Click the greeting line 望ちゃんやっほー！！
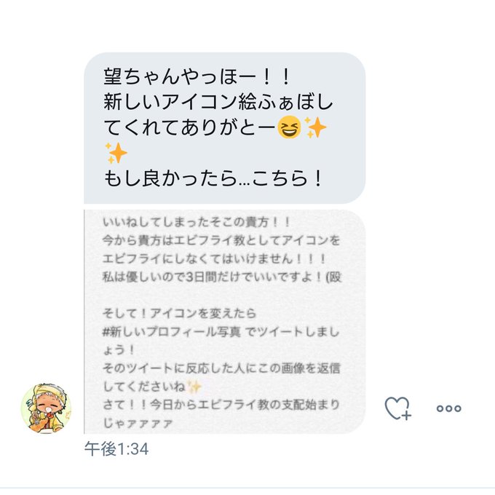The height and width of the screenshot is (495, 495). tap(197, 76)
